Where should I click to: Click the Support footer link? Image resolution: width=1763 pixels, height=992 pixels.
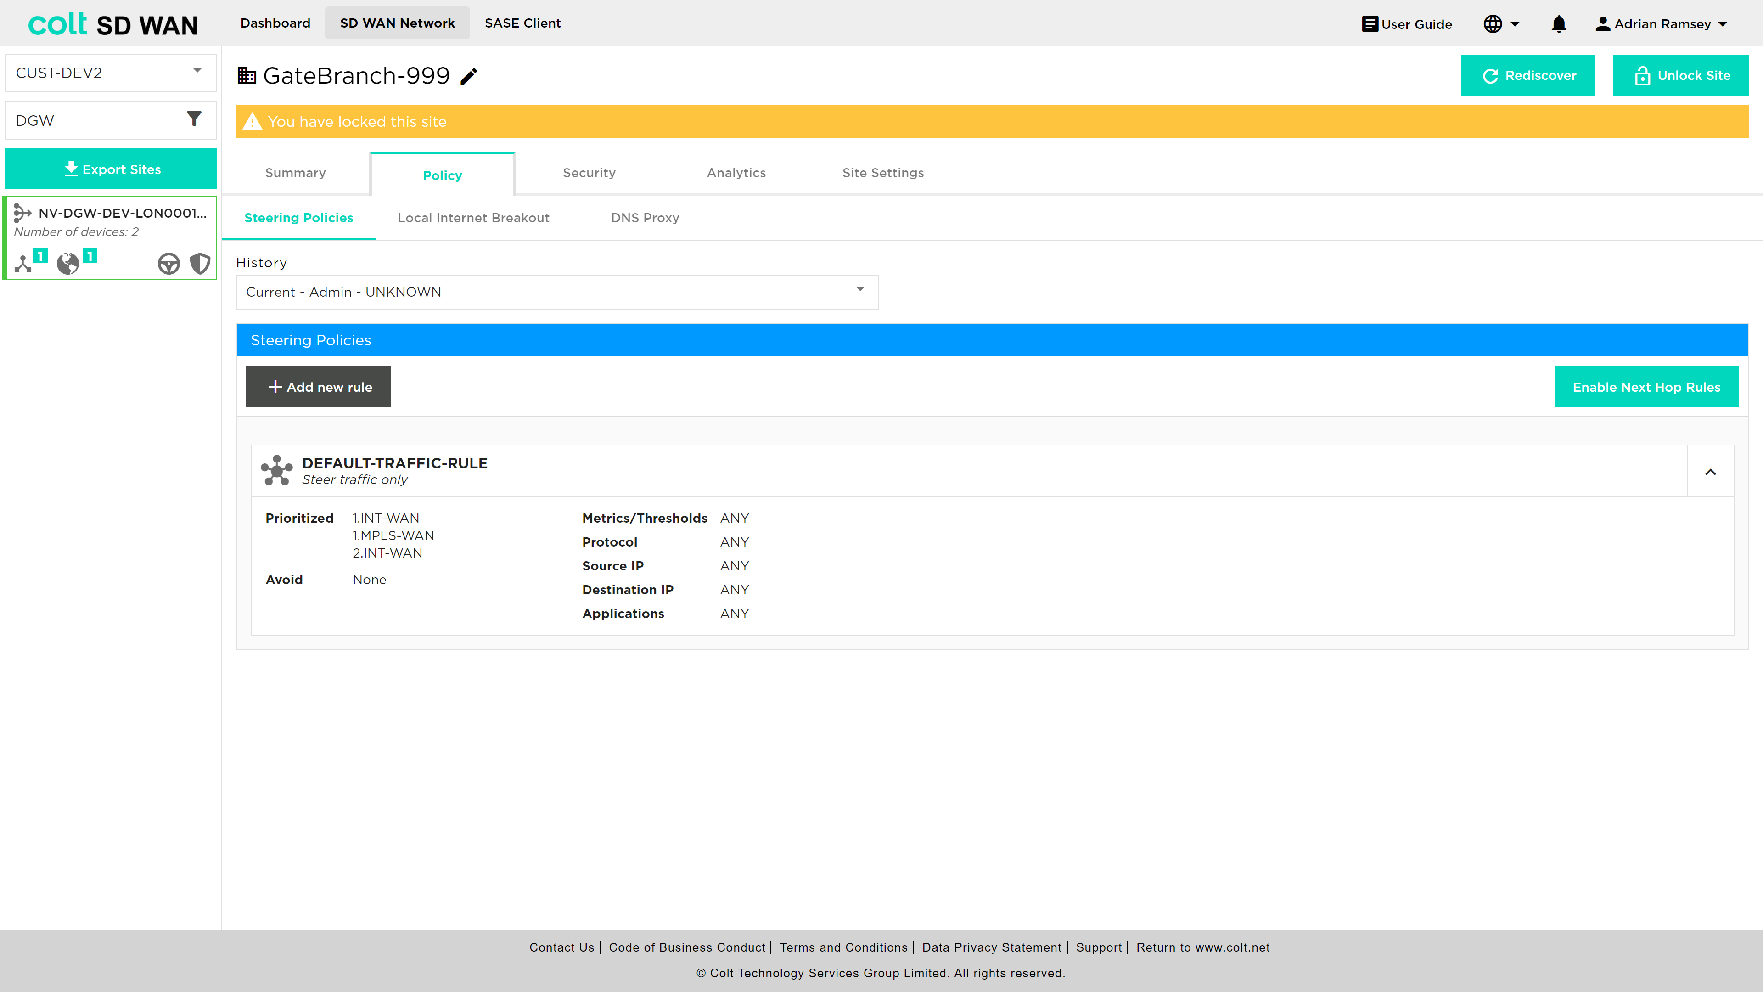[x=1099, y=947]
